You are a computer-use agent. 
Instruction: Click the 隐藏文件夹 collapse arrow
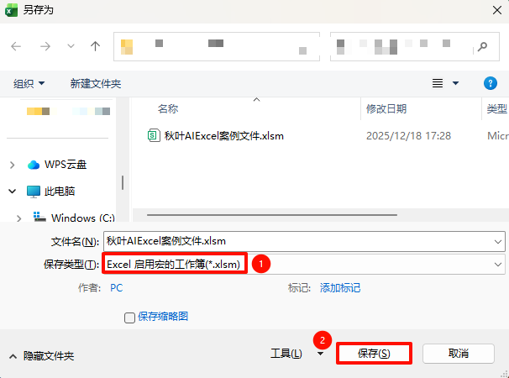coord(13,356)
